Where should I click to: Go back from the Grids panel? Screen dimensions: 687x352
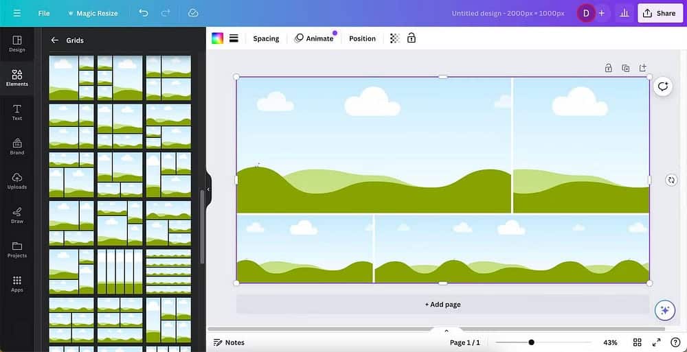[x=54, y=40]
